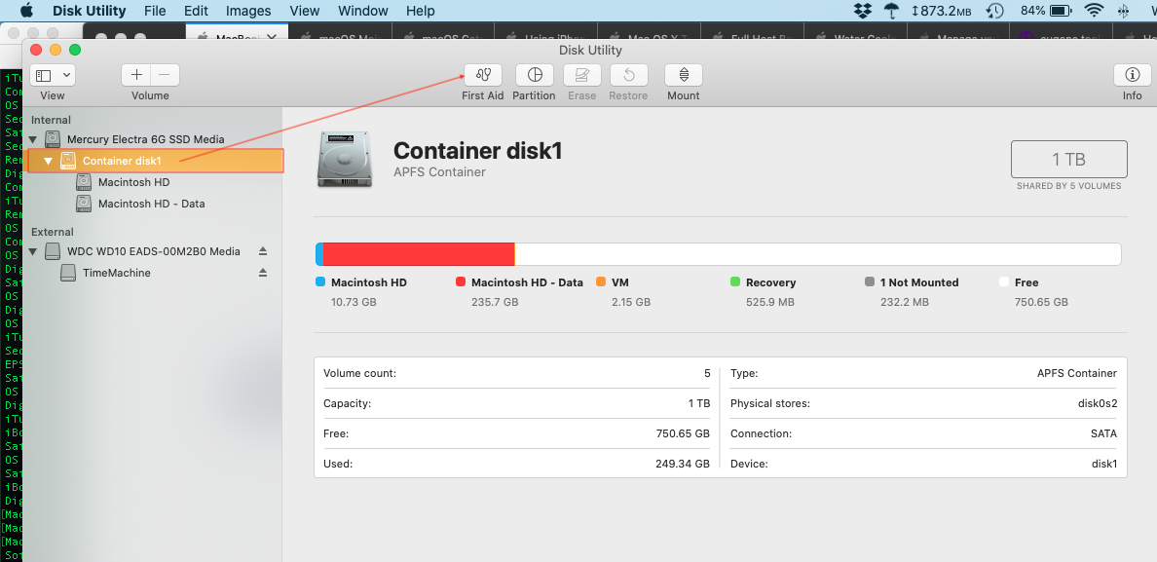Open the Partition tool
1157x562 pixels.
pos(535,75)
